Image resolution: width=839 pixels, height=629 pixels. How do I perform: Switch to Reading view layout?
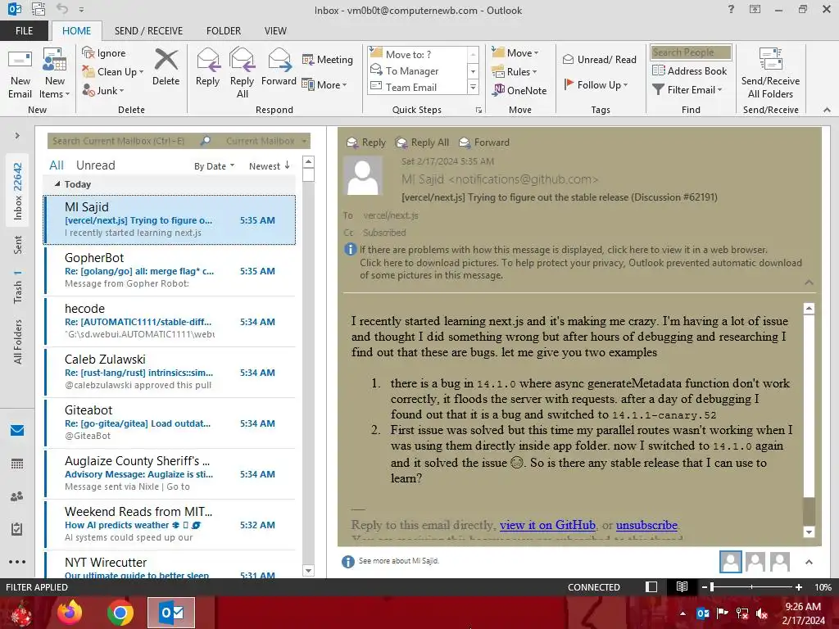(x=682, y=586)
